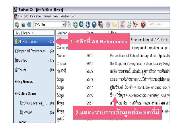Click the Copy Formatted toolbar icon
The height and width of the screenshot is (129, 183).
69,24
